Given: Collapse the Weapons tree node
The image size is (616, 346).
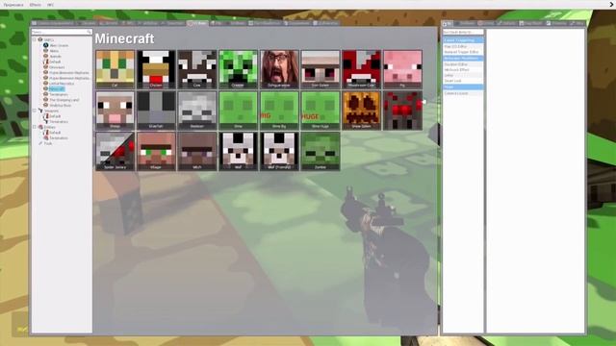Looking at the screenshot, I should (35, 111).
